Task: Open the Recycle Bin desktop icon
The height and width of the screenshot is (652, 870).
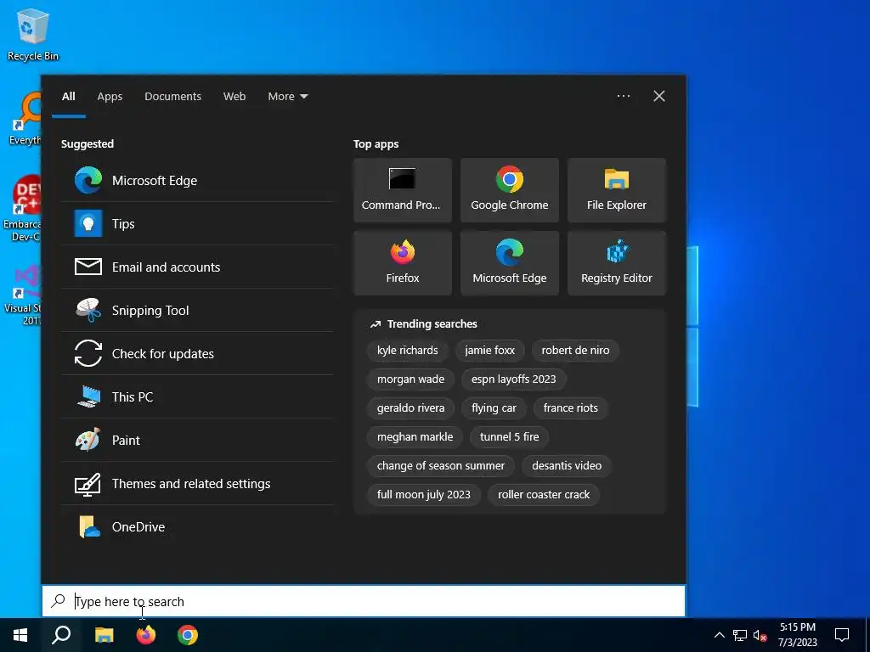Action: click(x=33, y=34)
